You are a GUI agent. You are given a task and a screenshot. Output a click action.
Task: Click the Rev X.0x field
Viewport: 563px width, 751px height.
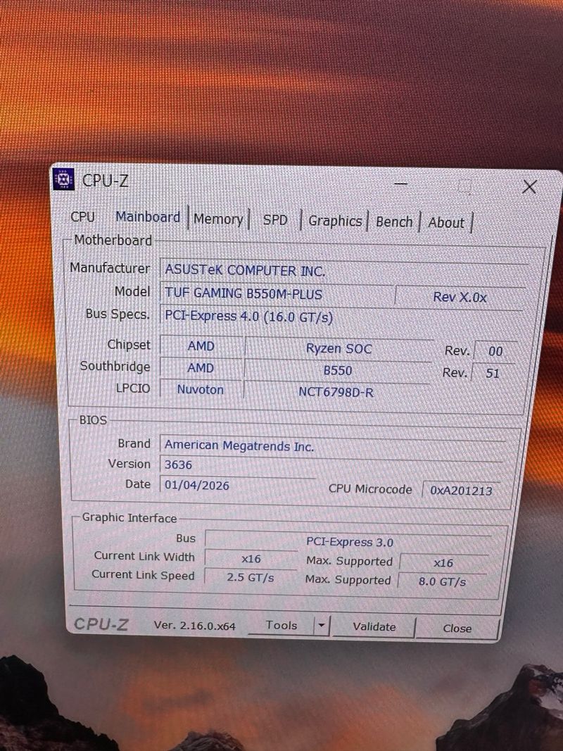point(460,297)
